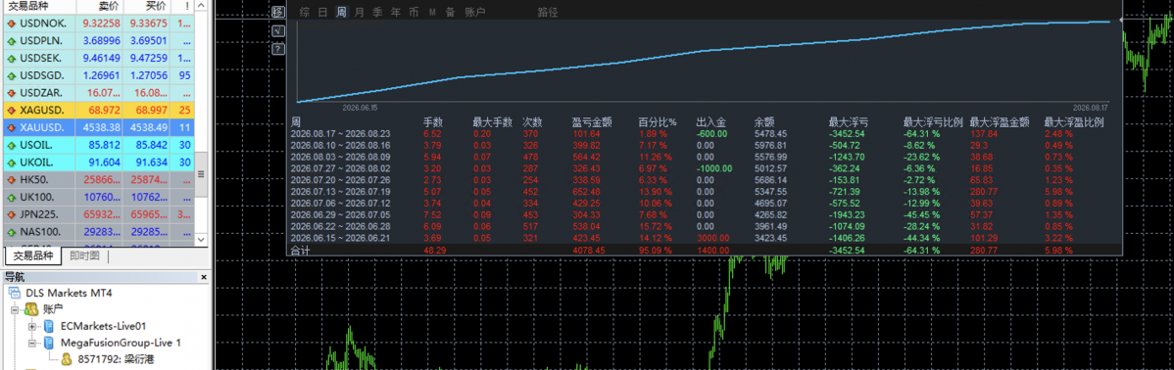This screenshot has width=1174, height=370.
Task: Click the ECMarkets-Live01 server icon
Action: click(x=49, y=326)
